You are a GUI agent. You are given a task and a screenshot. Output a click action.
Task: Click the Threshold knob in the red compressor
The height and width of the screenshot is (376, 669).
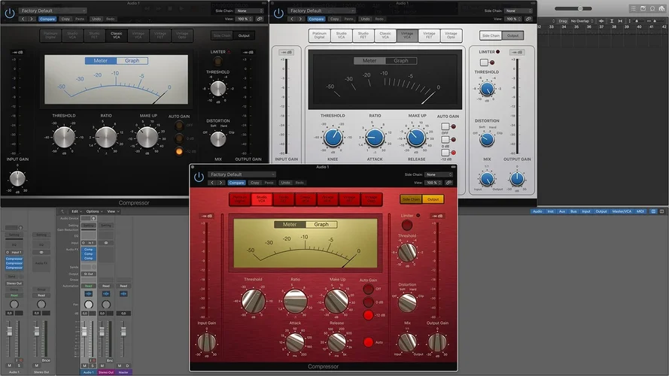click(252, 301)
